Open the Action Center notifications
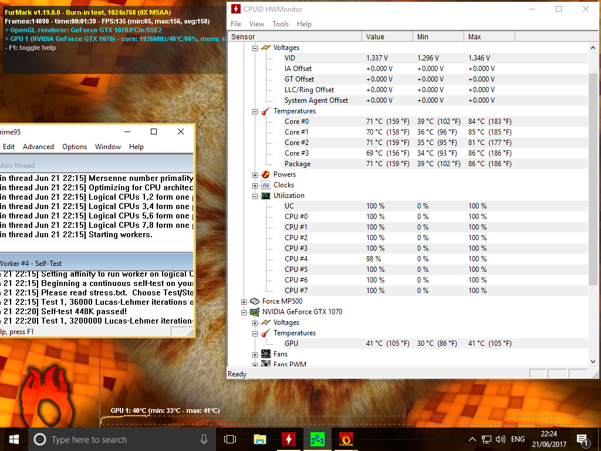Image resolution: width=601 pixels, height=451 pixels. (582, 440)
